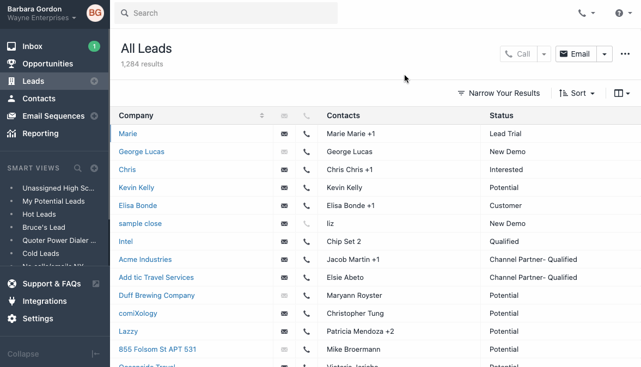This screenshot has width=641, height=367.
Task: Open the Marie lead link
Action: pos(128,133)
